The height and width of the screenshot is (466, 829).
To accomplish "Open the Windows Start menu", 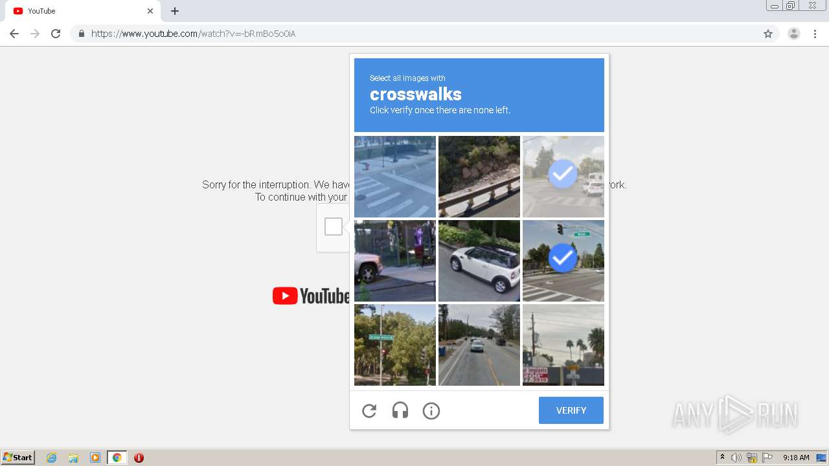I will [18, 457].
